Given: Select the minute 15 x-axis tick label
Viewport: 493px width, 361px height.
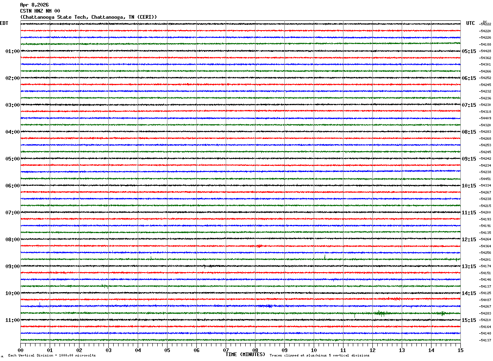Looking at the screenshot, I should click(x=460, y=350).
